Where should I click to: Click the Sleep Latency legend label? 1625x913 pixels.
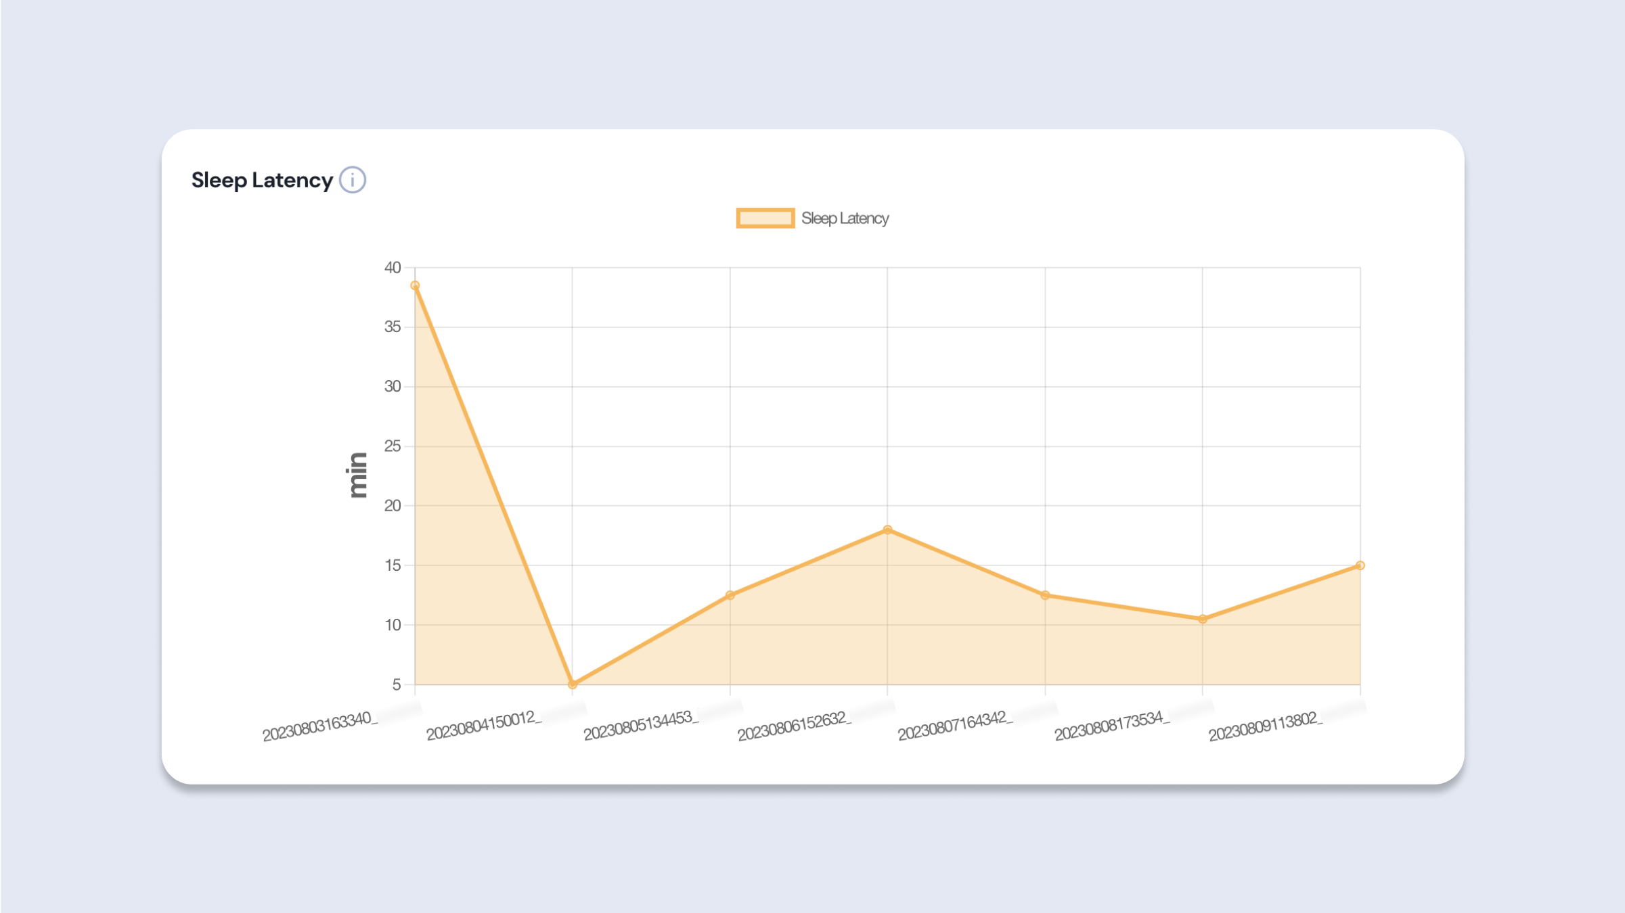coord(845,218)
